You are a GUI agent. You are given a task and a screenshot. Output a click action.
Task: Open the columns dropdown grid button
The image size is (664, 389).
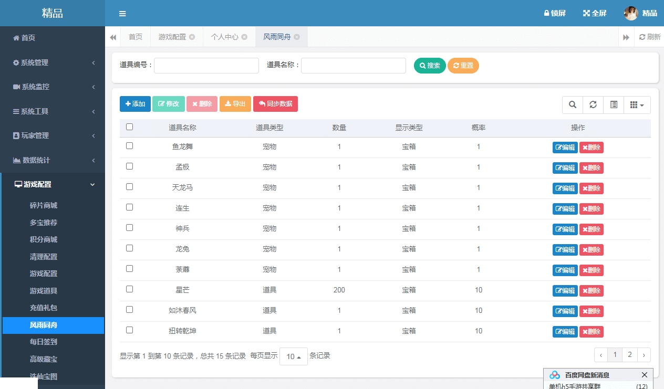click(637, 105)
